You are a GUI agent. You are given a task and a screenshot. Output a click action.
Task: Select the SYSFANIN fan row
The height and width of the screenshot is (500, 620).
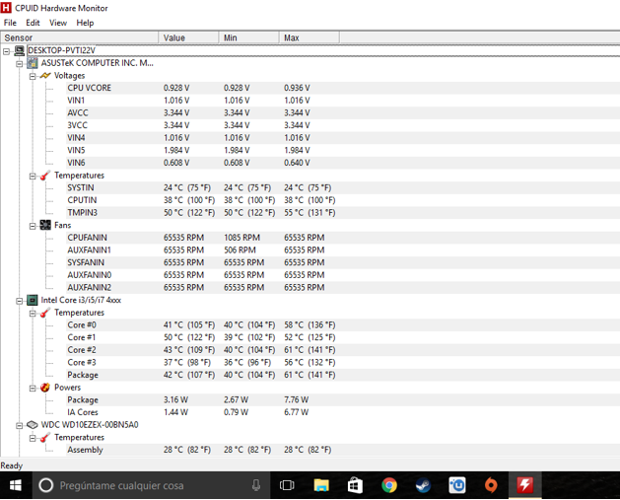pyautogui.click(x=343, y=262)
